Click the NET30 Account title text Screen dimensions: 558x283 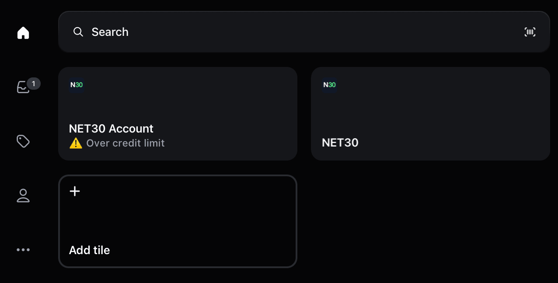111,128
